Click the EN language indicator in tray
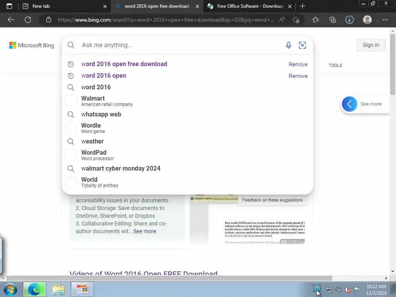Viewport: 396px width, 297px height. pos(317,288)
